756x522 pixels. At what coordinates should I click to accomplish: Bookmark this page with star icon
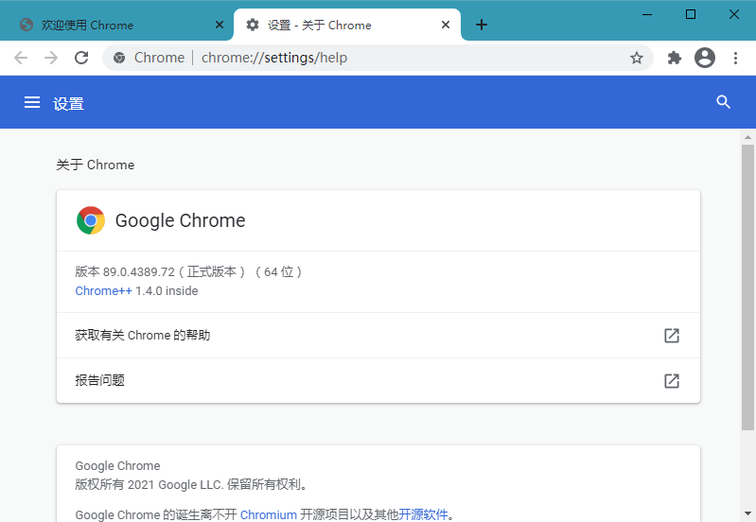pyautogui.click(x=637, y=58)
